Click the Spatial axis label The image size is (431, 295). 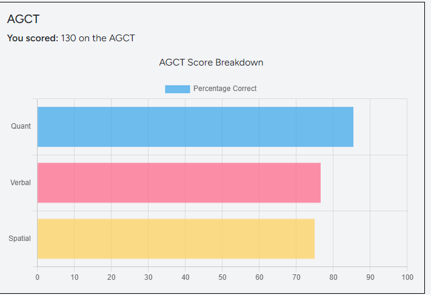[x=20, y=239]
